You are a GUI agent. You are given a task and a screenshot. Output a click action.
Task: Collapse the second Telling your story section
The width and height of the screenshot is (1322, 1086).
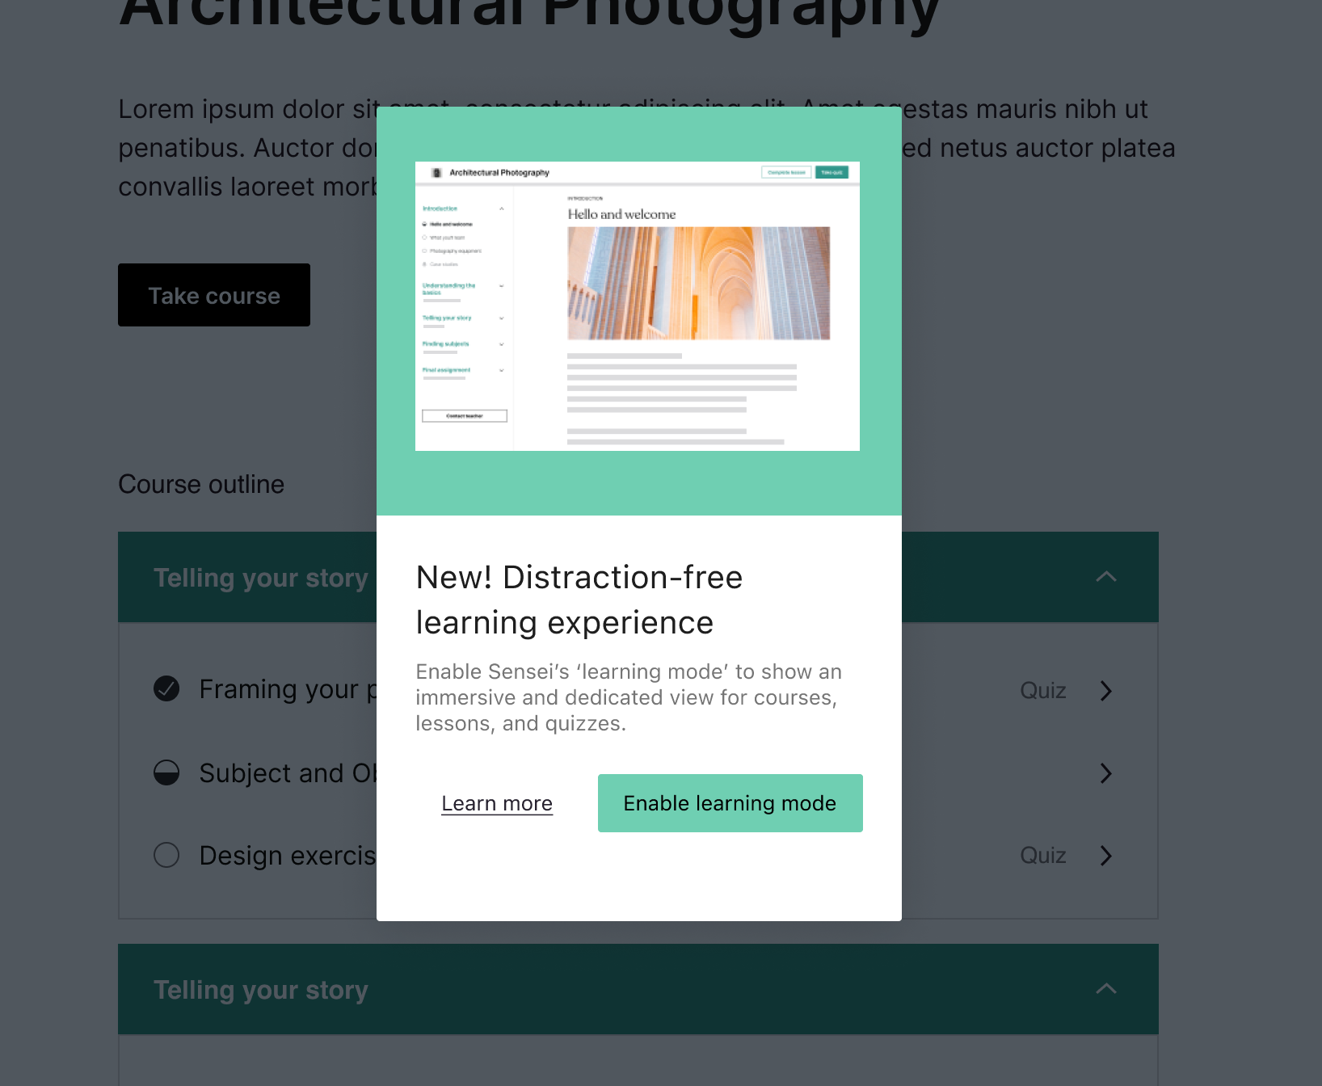pos(1106,989)
